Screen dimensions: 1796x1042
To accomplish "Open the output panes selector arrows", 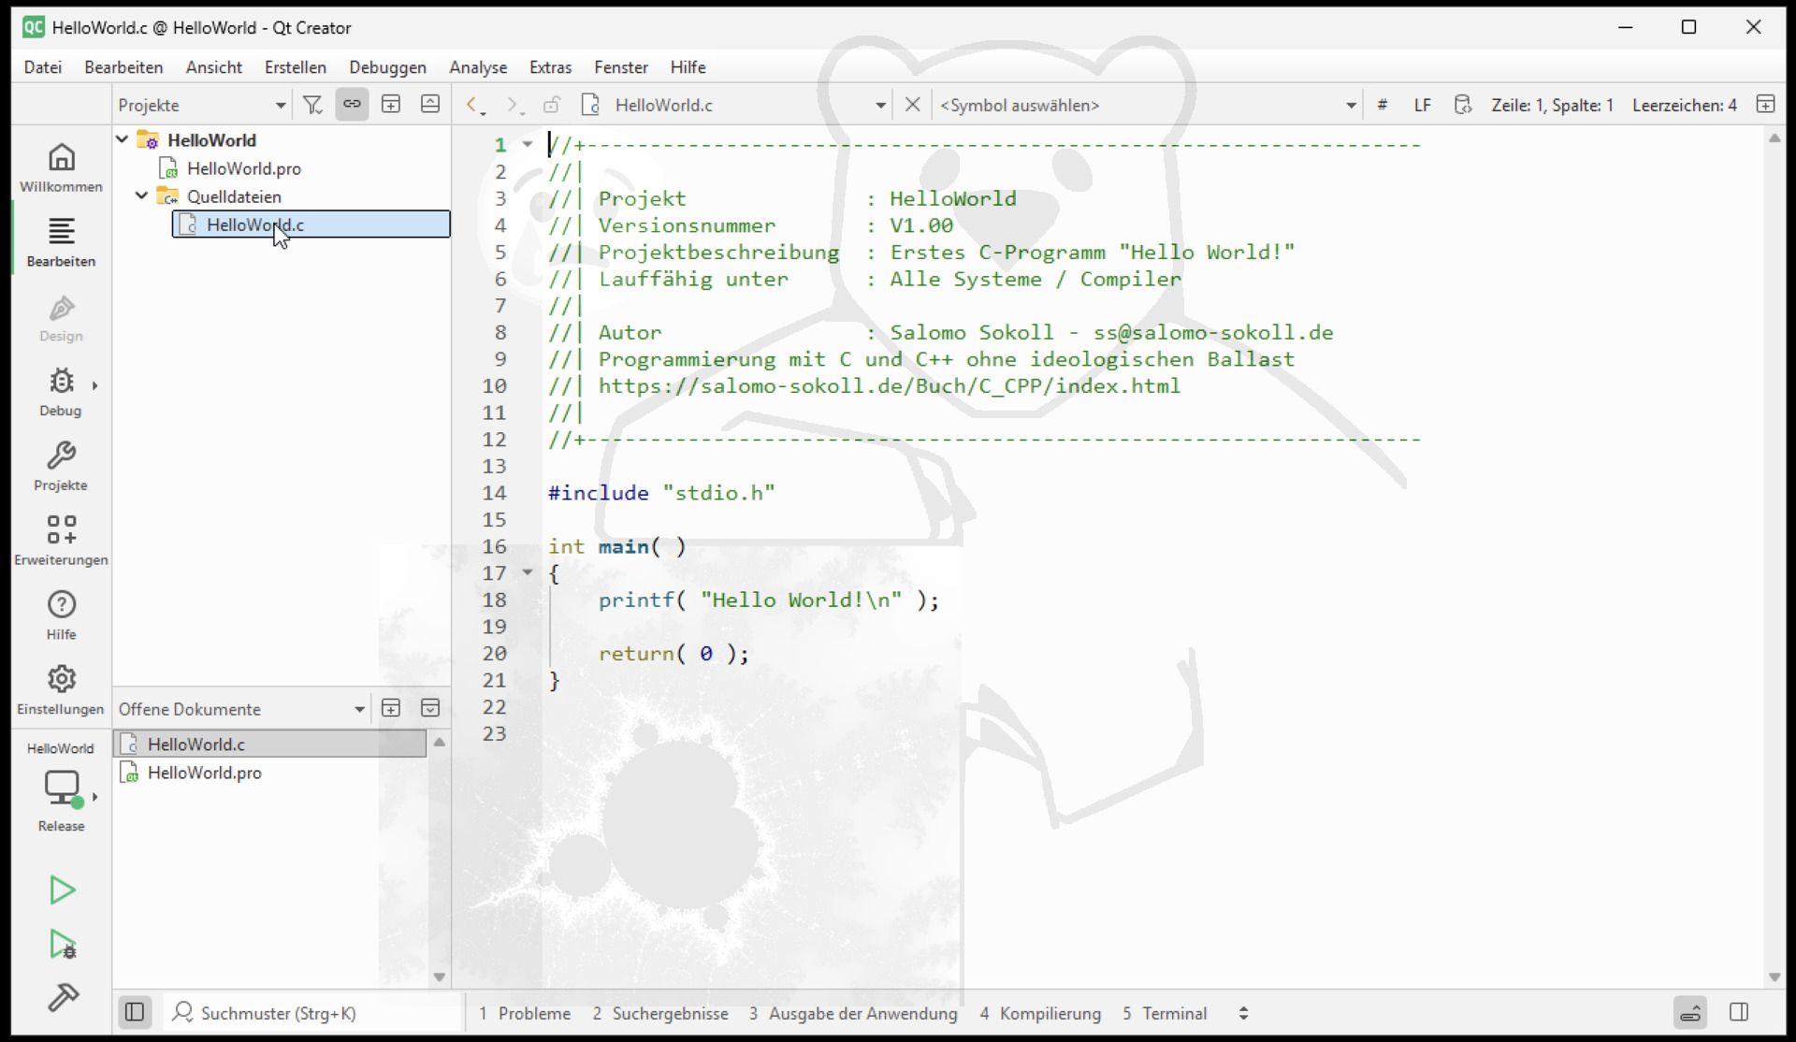I will (x=1243, y=1013).
